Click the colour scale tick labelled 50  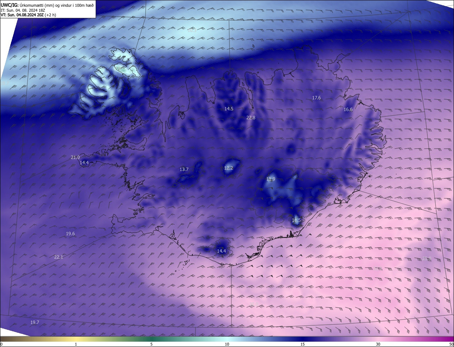(451, 344)
